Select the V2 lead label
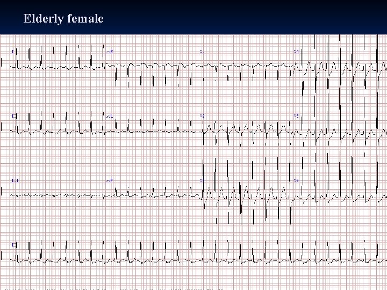This screenshot has width=387, height=290. pos(202,116)
